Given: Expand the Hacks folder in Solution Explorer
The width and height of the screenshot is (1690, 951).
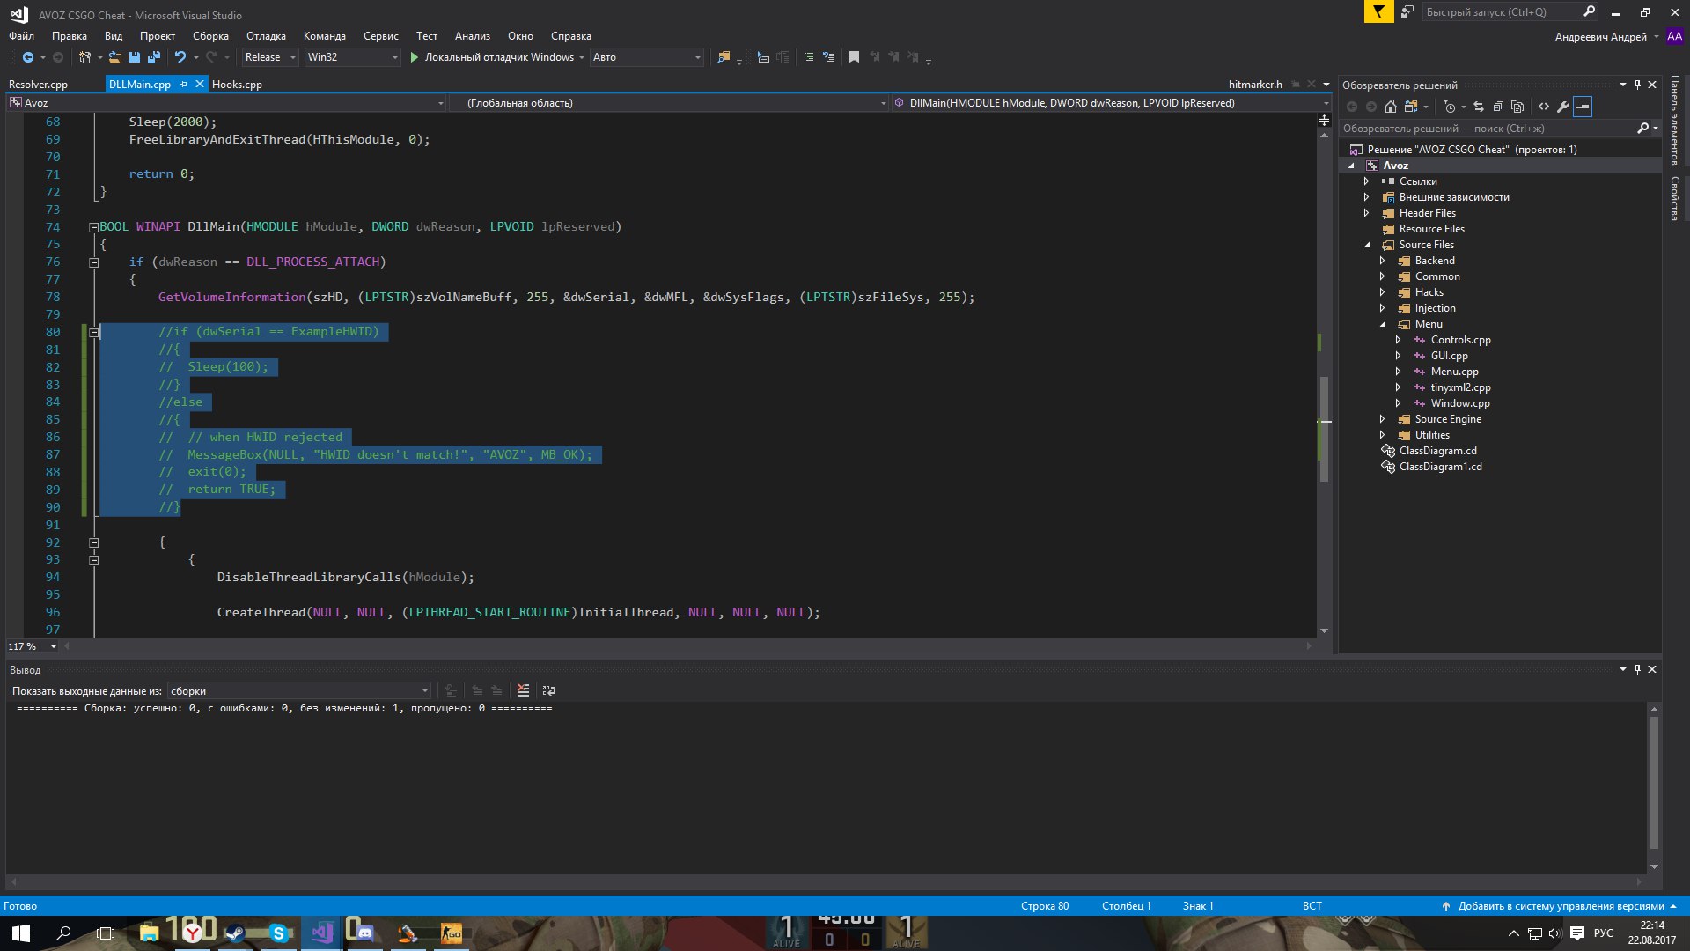Looking at the screenshot, I should pyautogui.click(x=1382, y=292).
